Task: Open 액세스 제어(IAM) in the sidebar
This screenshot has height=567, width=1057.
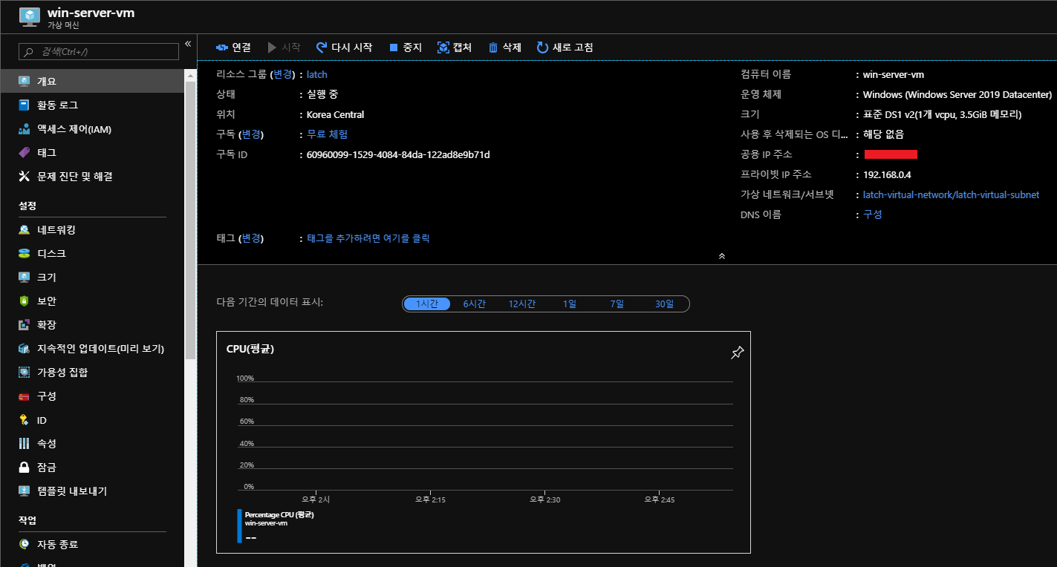Action: pos(92,129)
